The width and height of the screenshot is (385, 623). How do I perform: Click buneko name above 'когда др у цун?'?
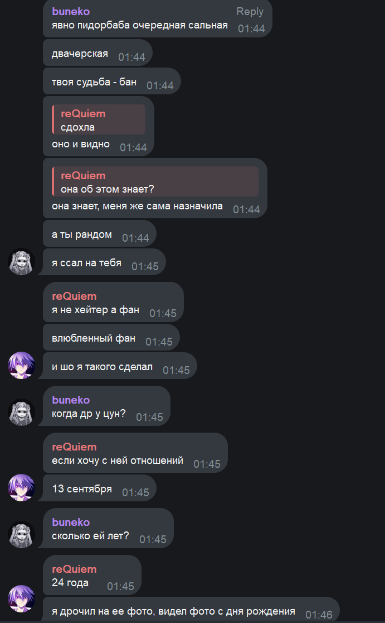point(71,400)
